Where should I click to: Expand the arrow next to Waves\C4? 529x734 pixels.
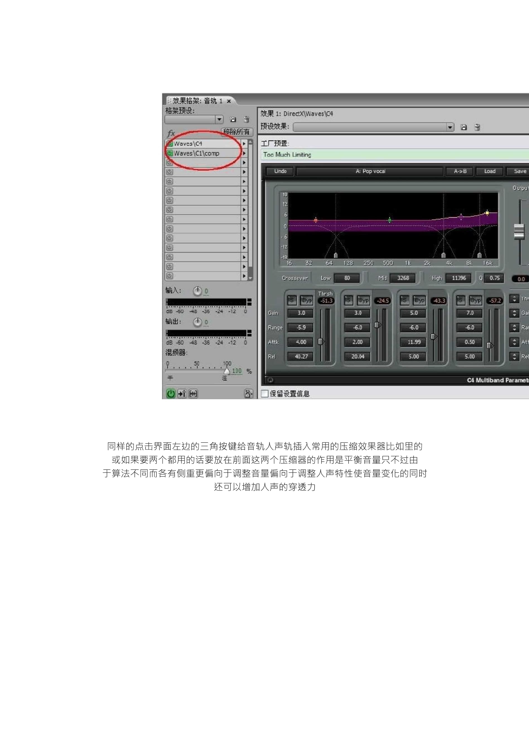click(245, 144)
